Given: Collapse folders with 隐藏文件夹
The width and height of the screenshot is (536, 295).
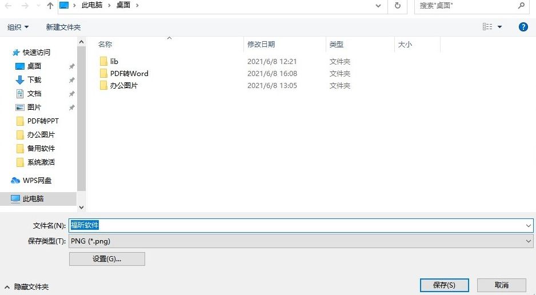Looking at the screenshot, I should 27,287.
